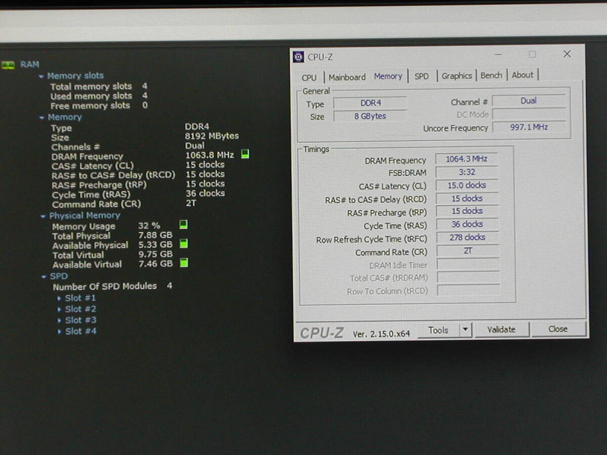Select the Total memory slots row
Screen dimensions: 607x455
pyautogui.click(x=99, y=86)
